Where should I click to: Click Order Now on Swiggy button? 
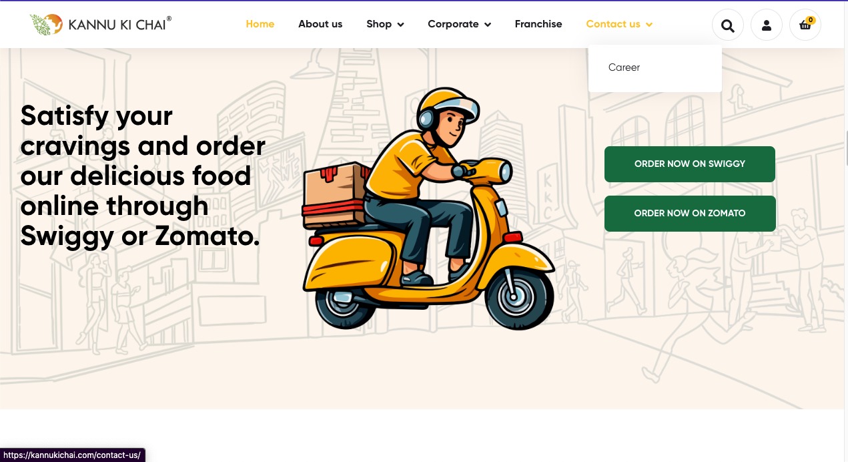690,164
